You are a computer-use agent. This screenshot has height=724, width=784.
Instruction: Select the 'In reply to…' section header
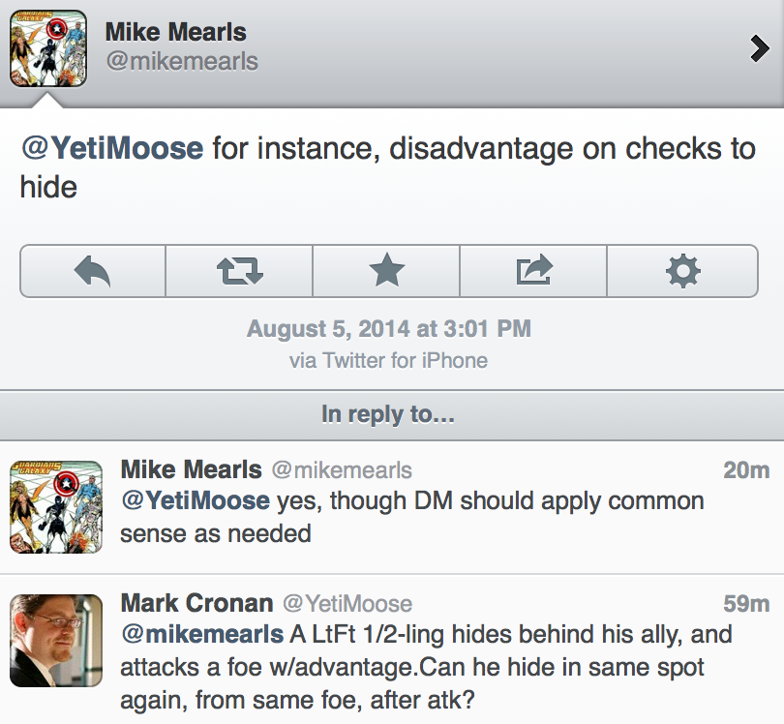388,414
